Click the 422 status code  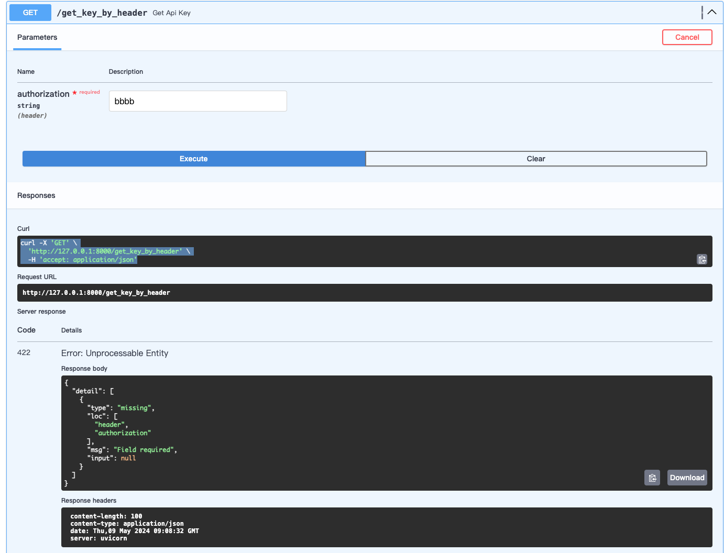click(24, 352)
